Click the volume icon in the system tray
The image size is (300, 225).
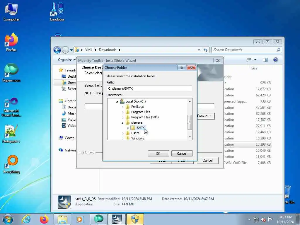pyautogui.click(x=263, y=220)
